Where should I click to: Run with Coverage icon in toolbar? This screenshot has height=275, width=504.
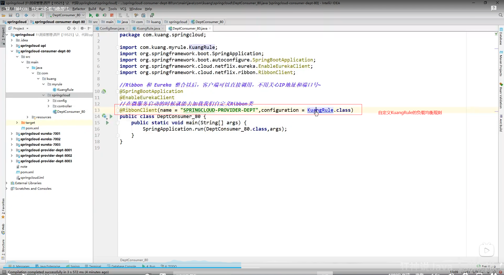105,15
